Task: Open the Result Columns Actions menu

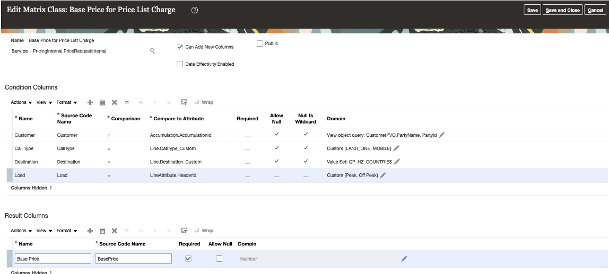Action: [x=21, y=231]
